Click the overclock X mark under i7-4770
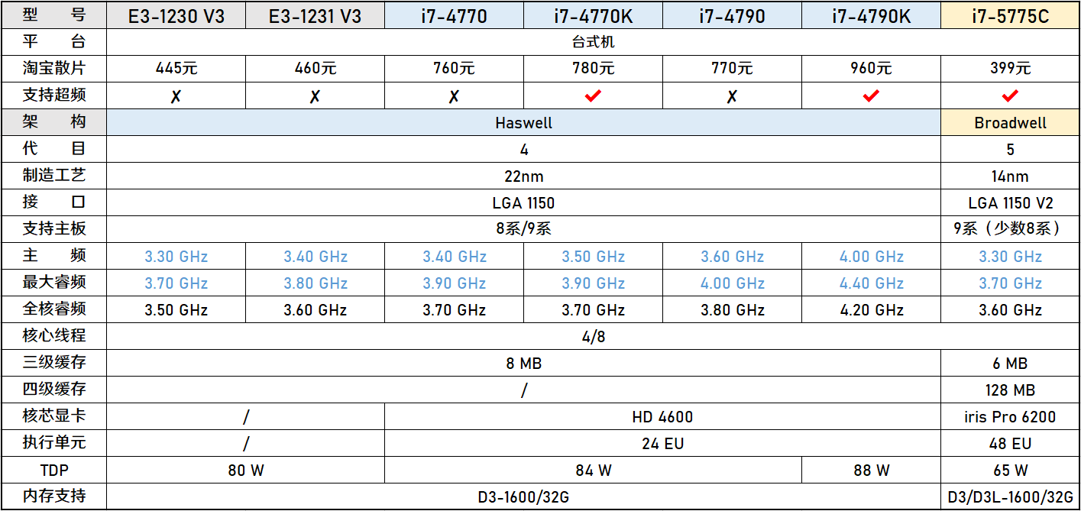Screen dimensions: 1081x511 [x=455, y=96]
